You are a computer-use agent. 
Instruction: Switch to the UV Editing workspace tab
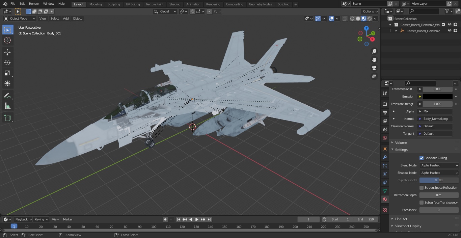tap(133, 4)
